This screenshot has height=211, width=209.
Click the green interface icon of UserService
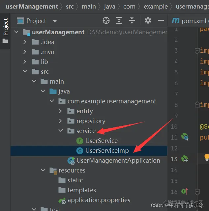[x=80, y=141]
